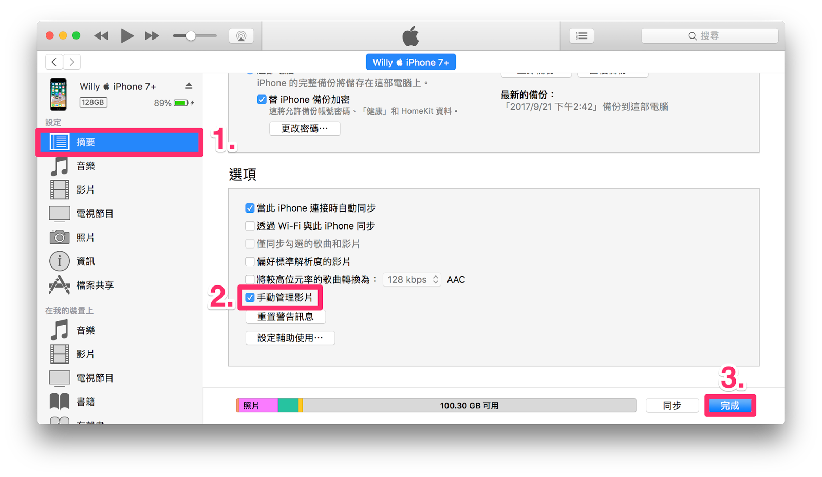This screenshot has width=822, height=477.
Task: Click the 完成 button
Action: tap(730, 406)
